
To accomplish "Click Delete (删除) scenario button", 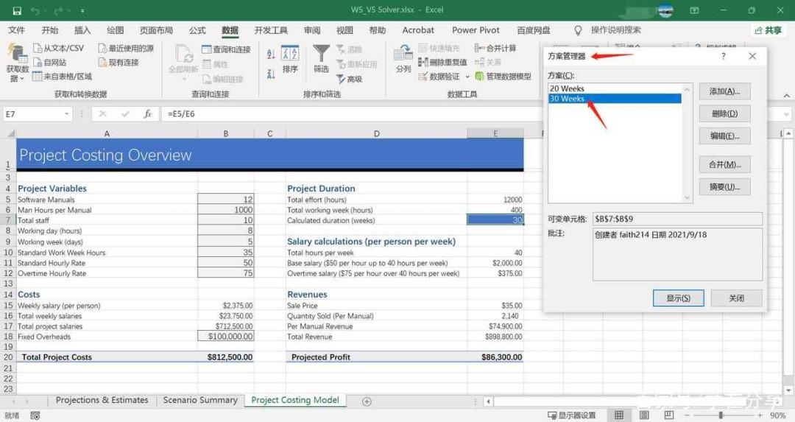I will [x=724, y=113].
